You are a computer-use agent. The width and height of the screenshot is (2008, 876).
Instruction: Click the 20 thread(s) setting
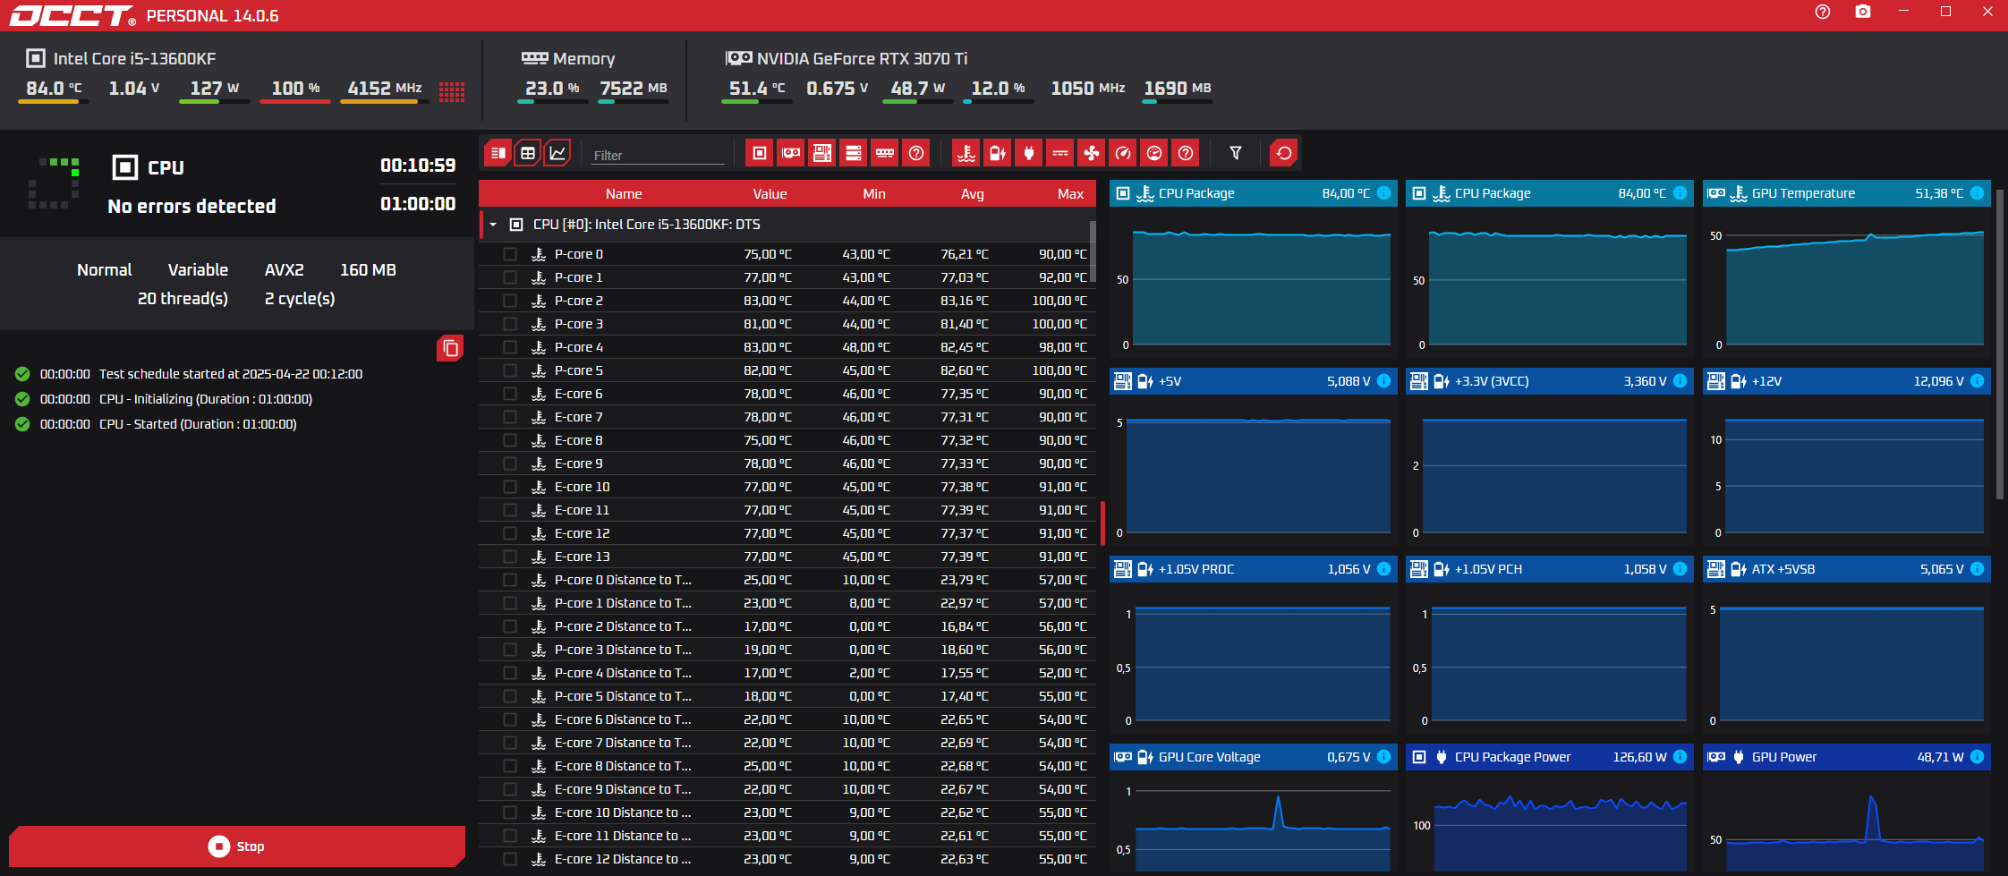[183, 299]
